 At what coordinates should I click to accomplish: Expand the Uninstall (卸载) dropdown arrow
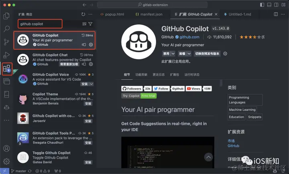189,53
